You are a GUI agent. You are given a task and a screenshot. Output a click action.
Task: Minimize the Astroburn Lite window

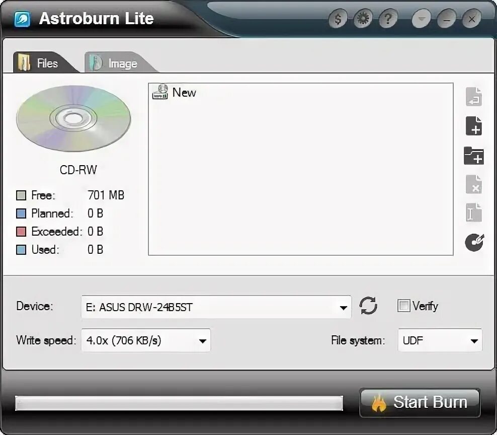pyautogui.click(x=447, y=19)
